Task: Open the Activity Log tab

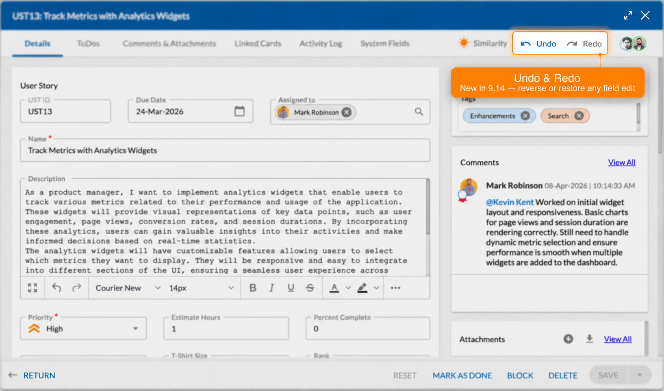Action: click(x=321, y=43)
